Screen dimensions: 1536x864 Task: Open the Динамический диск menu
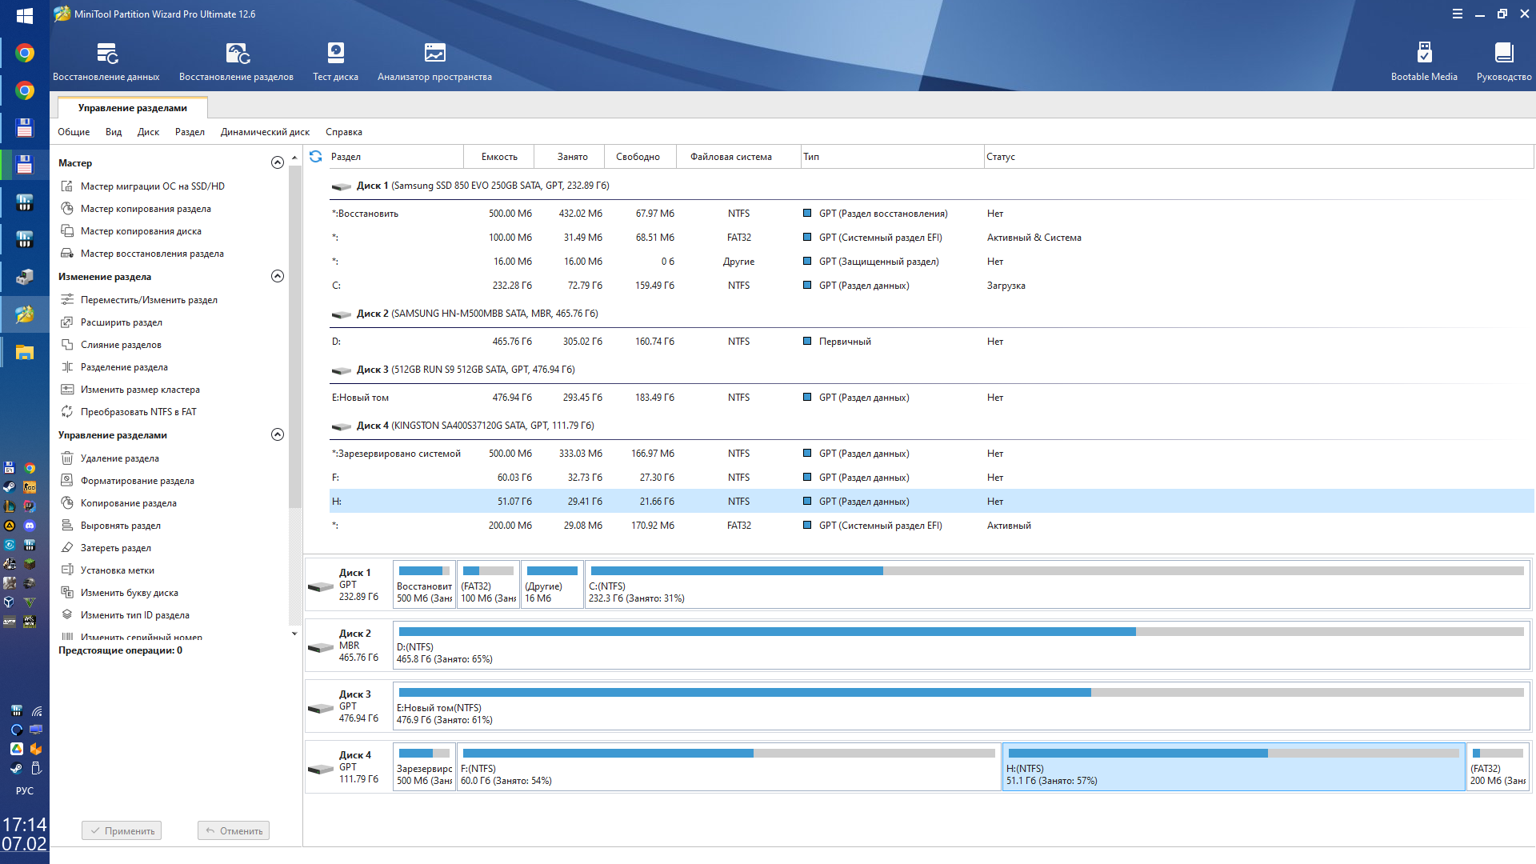click(265, 132)
